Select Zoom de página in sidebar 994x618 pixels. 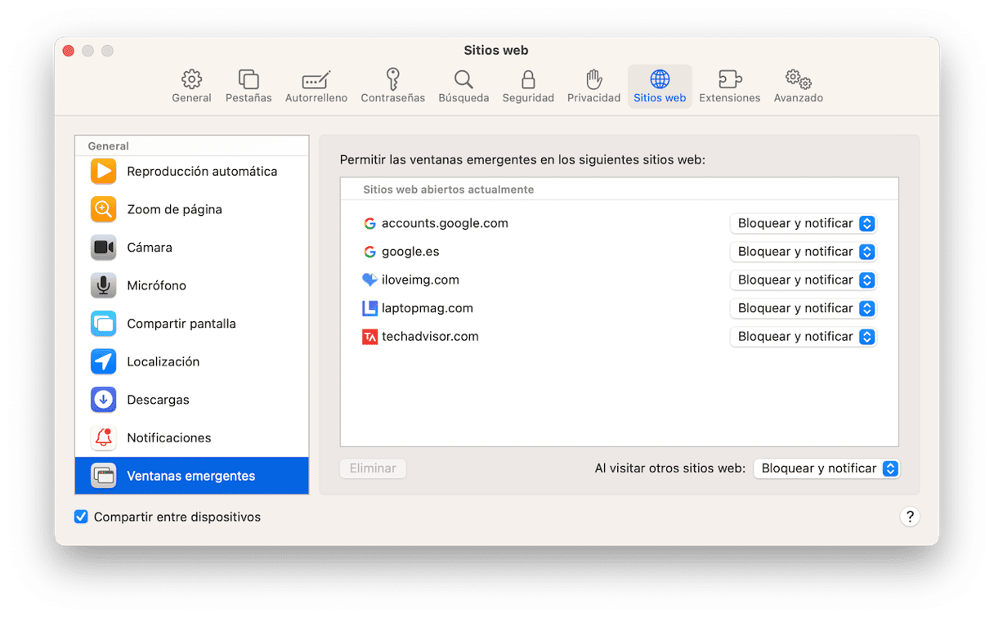(x=191, y=209)
